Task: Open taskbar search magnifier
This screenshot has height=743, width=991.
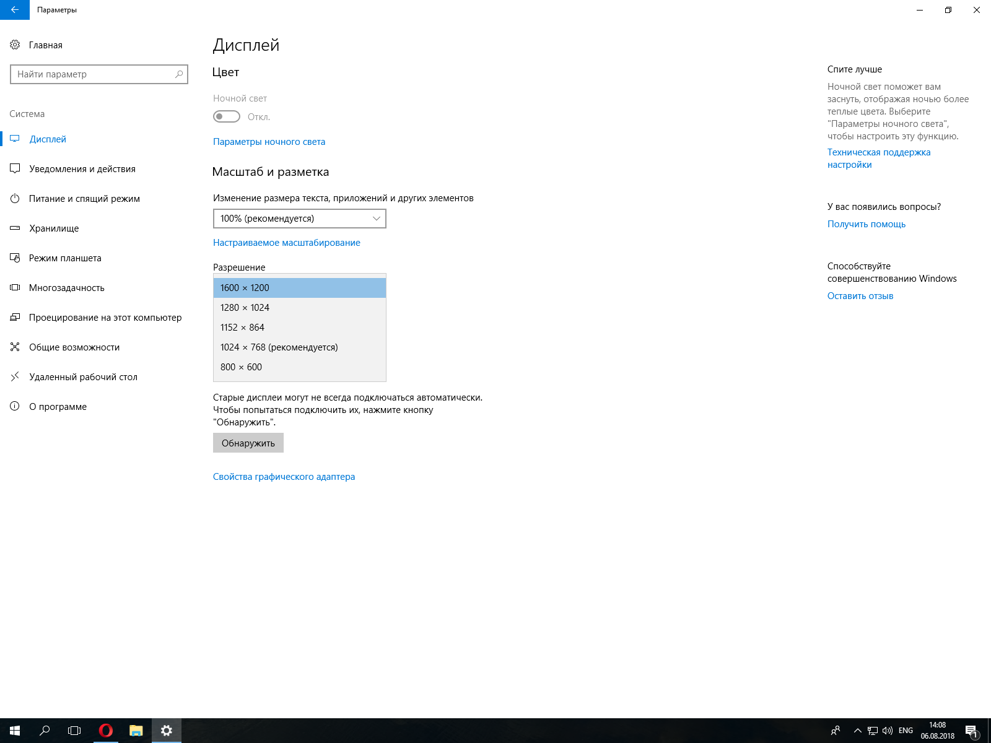Action: [x=45, y=731]
